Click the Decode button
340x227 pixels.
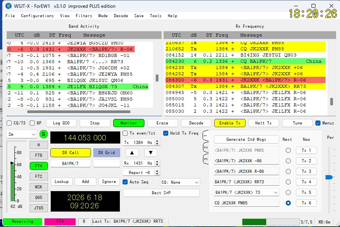196,123
